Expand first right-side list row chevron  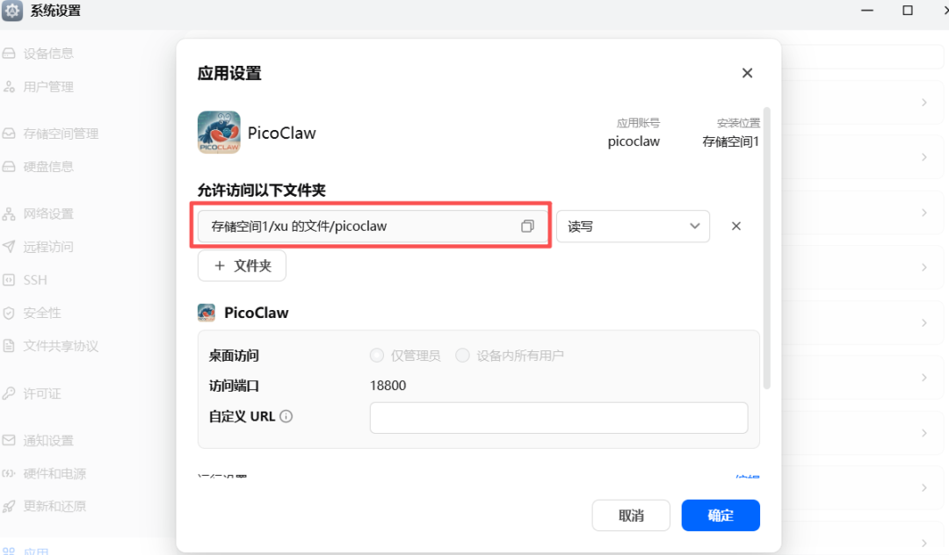click(x=924, y=102)
